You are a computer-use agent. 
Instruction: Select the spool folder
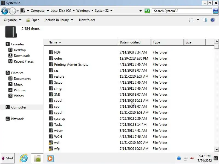click(x=58, y=101)
